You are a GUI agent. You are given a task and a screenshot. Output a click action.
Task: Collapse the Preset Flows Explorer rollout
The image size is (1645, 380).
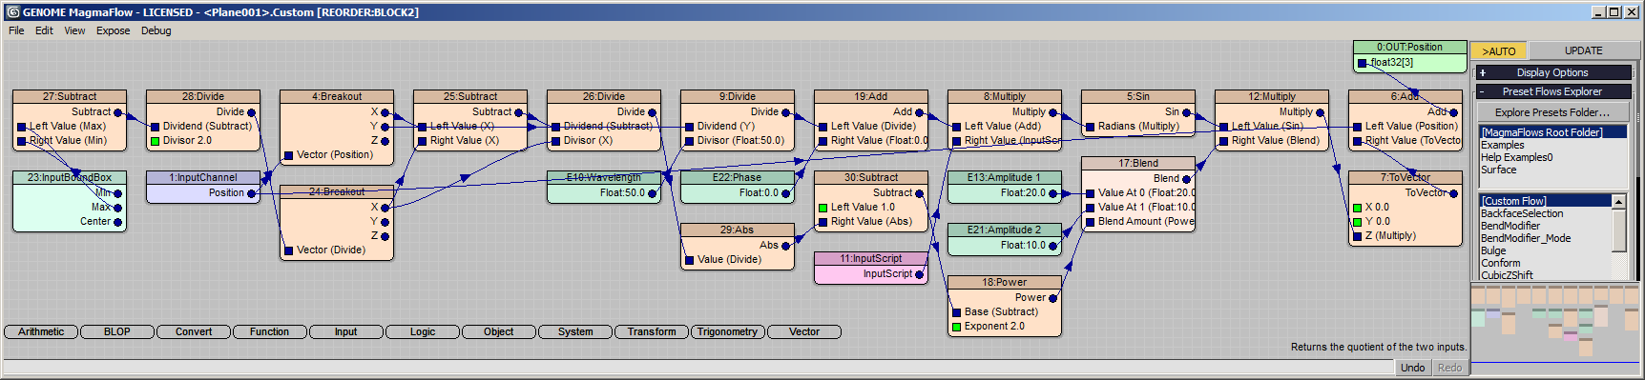[x=1552, y=91]
